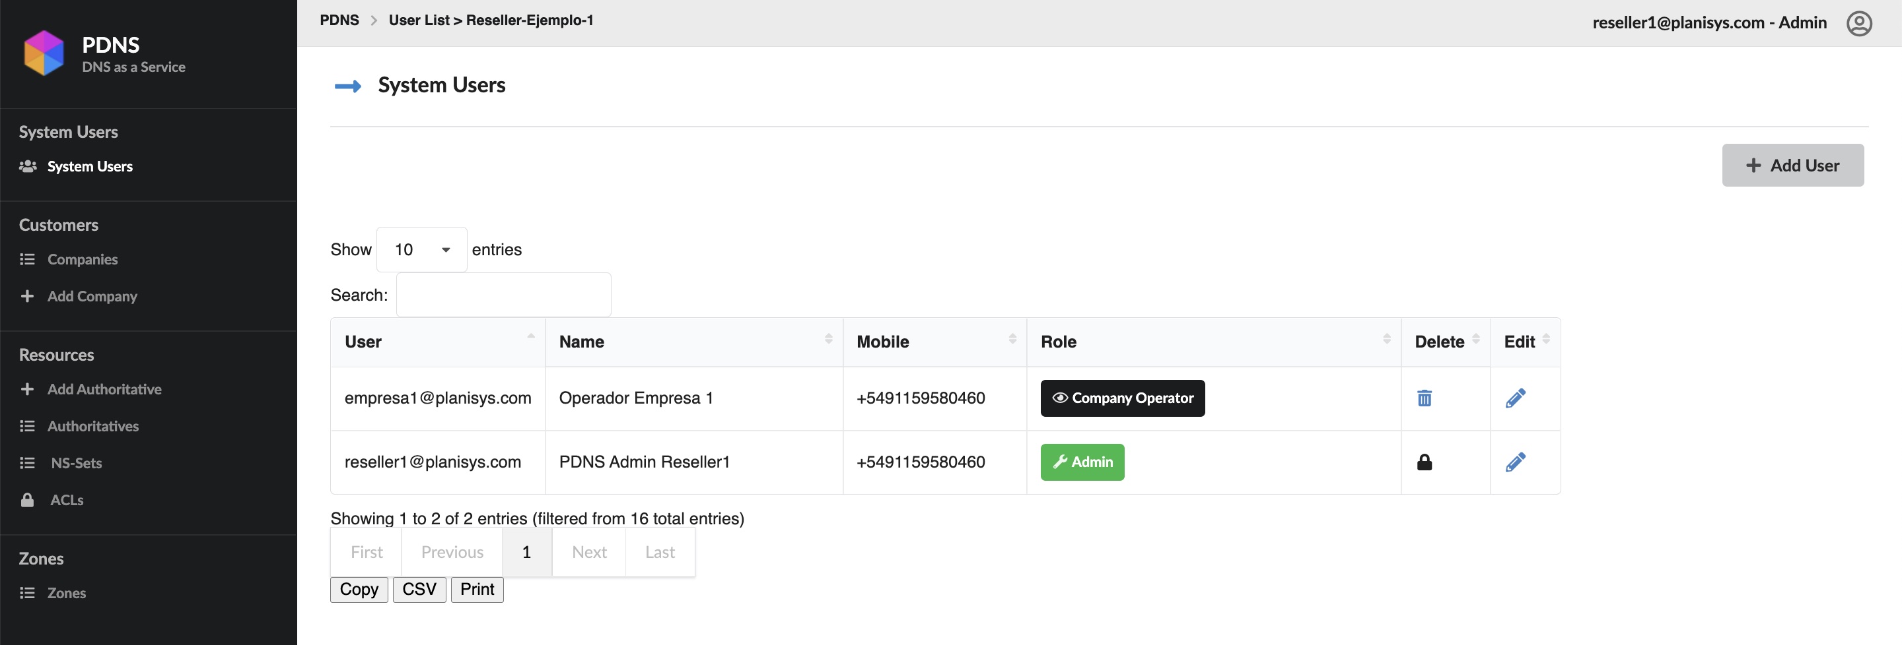Click the Next pagination button
Viewport: 1902px width, 645px height.
point(589,552)
